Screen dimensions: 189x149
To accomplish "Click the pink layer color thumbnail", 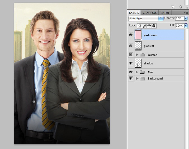I will 138,35.
